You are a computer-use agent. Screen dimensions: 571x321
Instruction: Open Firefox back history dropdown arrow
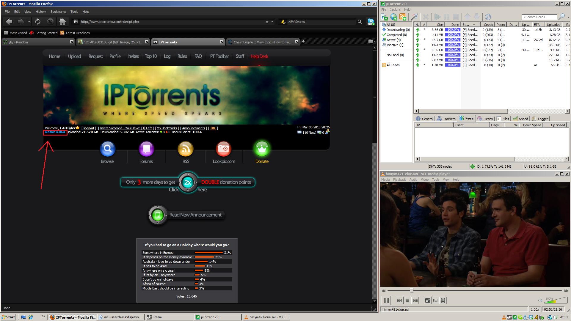click(x=29, y=22)
